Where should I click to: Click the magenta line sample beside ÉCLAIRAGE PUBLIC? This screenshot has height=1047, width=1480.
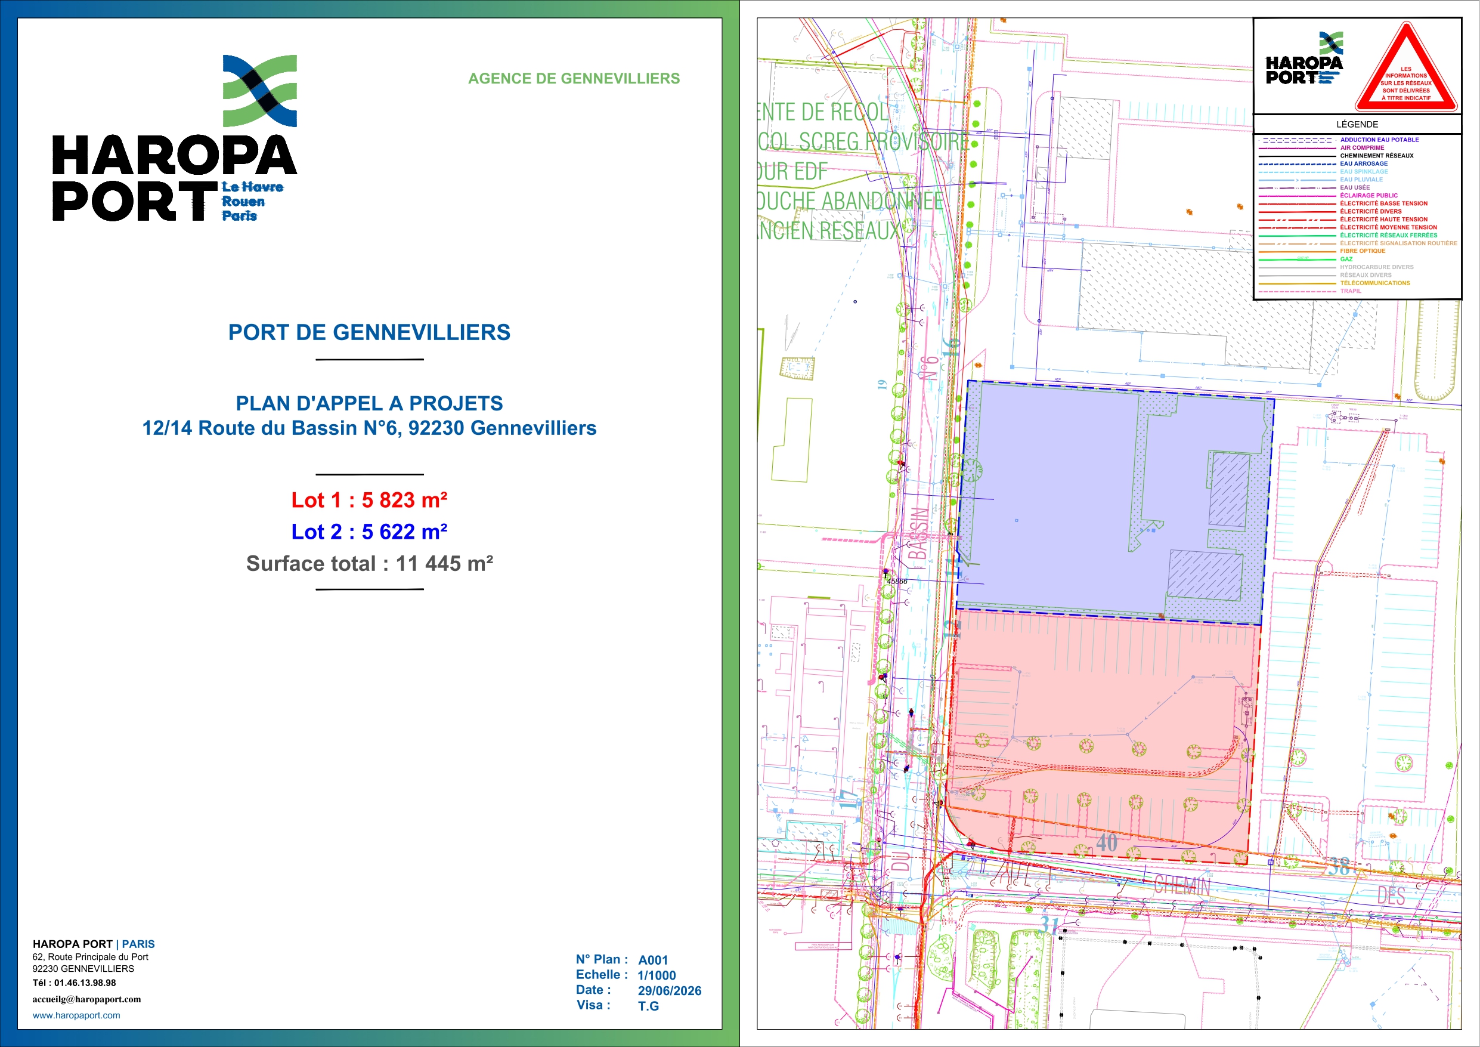(x=1297, y=196)
